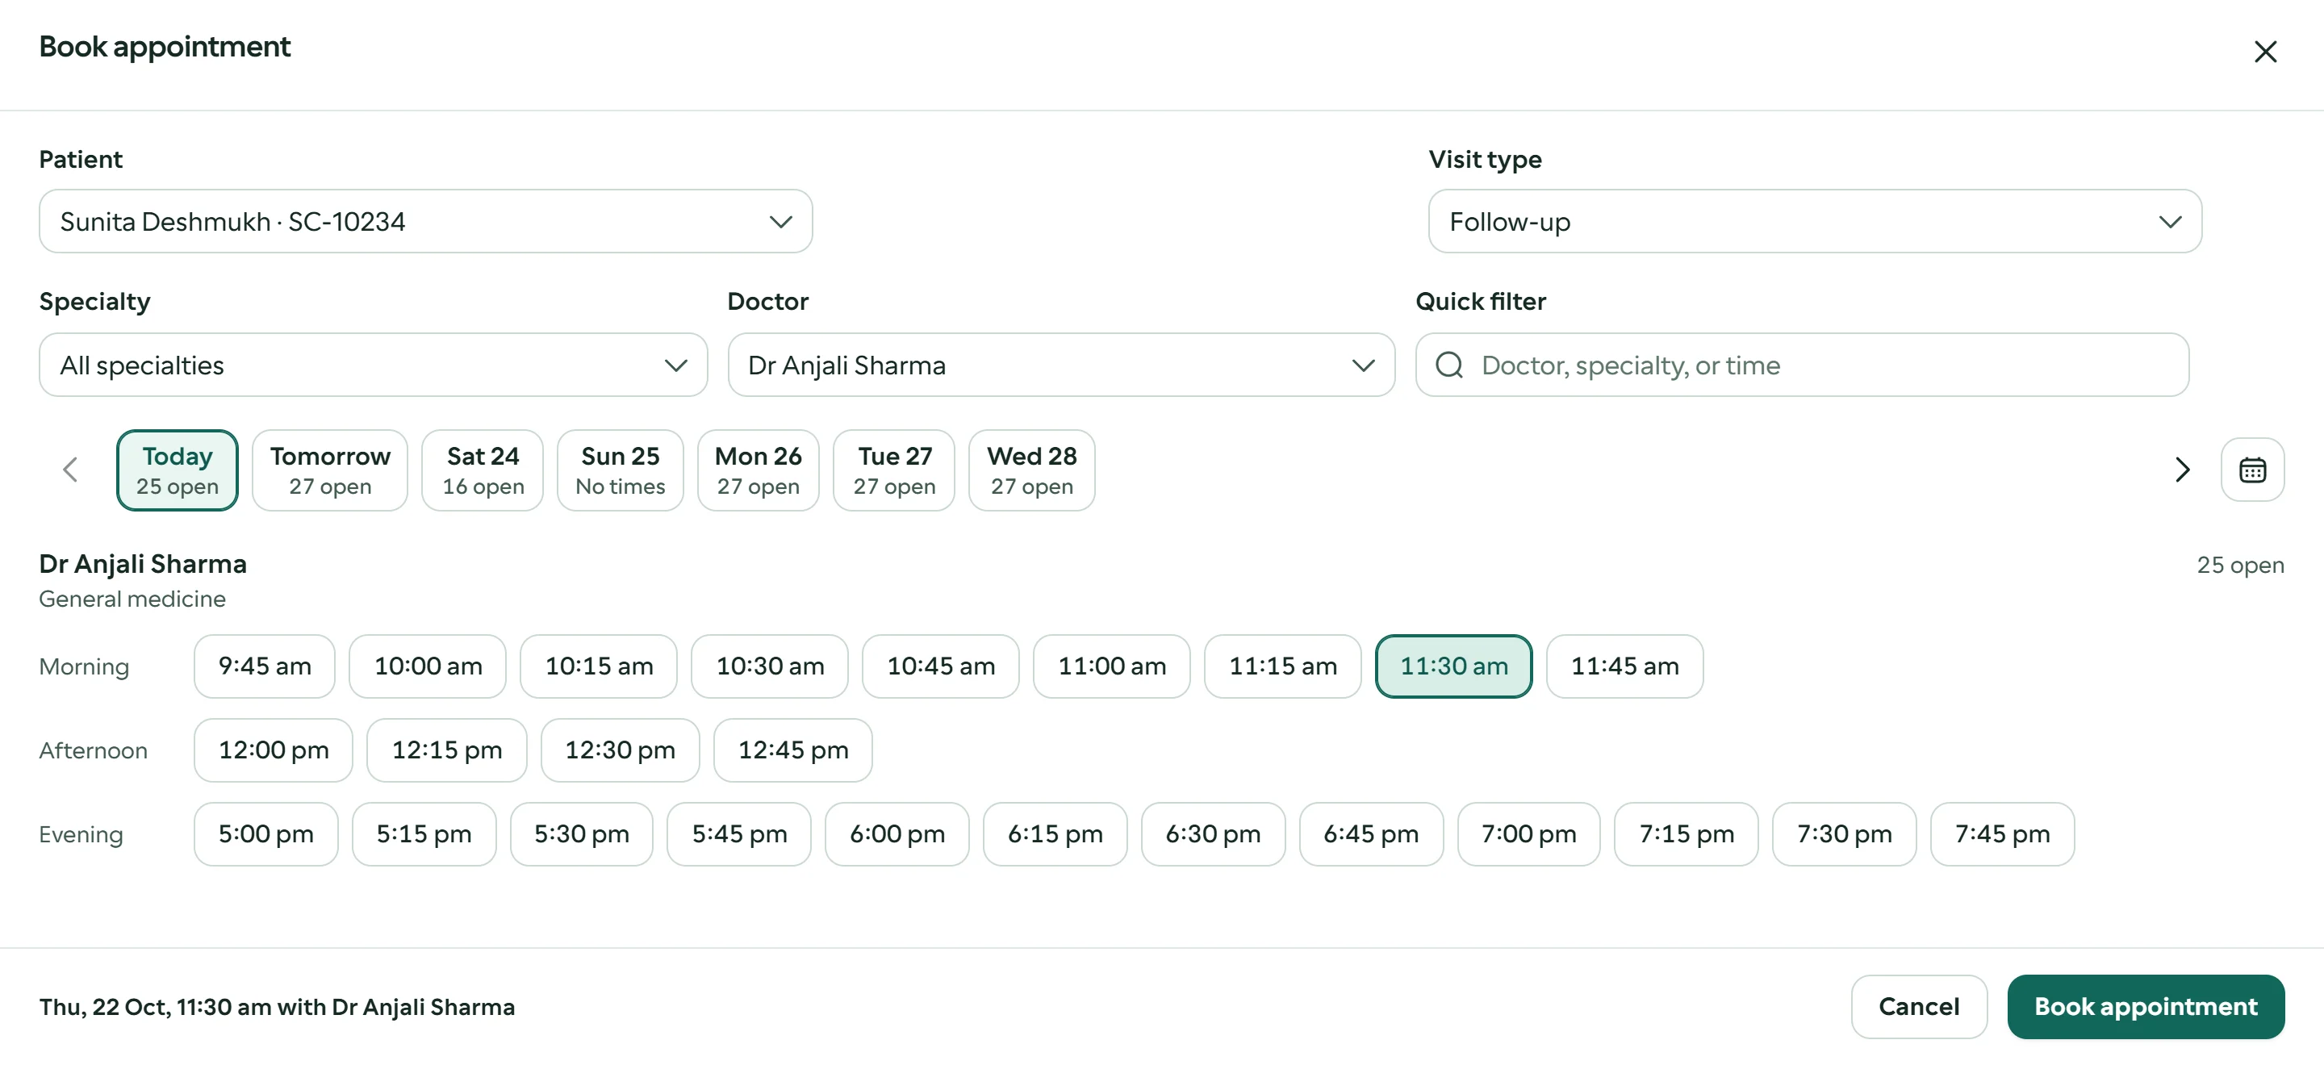Click the Cancel button
This screenshot has width=2324, height=1065.
coord(1919,1006)
